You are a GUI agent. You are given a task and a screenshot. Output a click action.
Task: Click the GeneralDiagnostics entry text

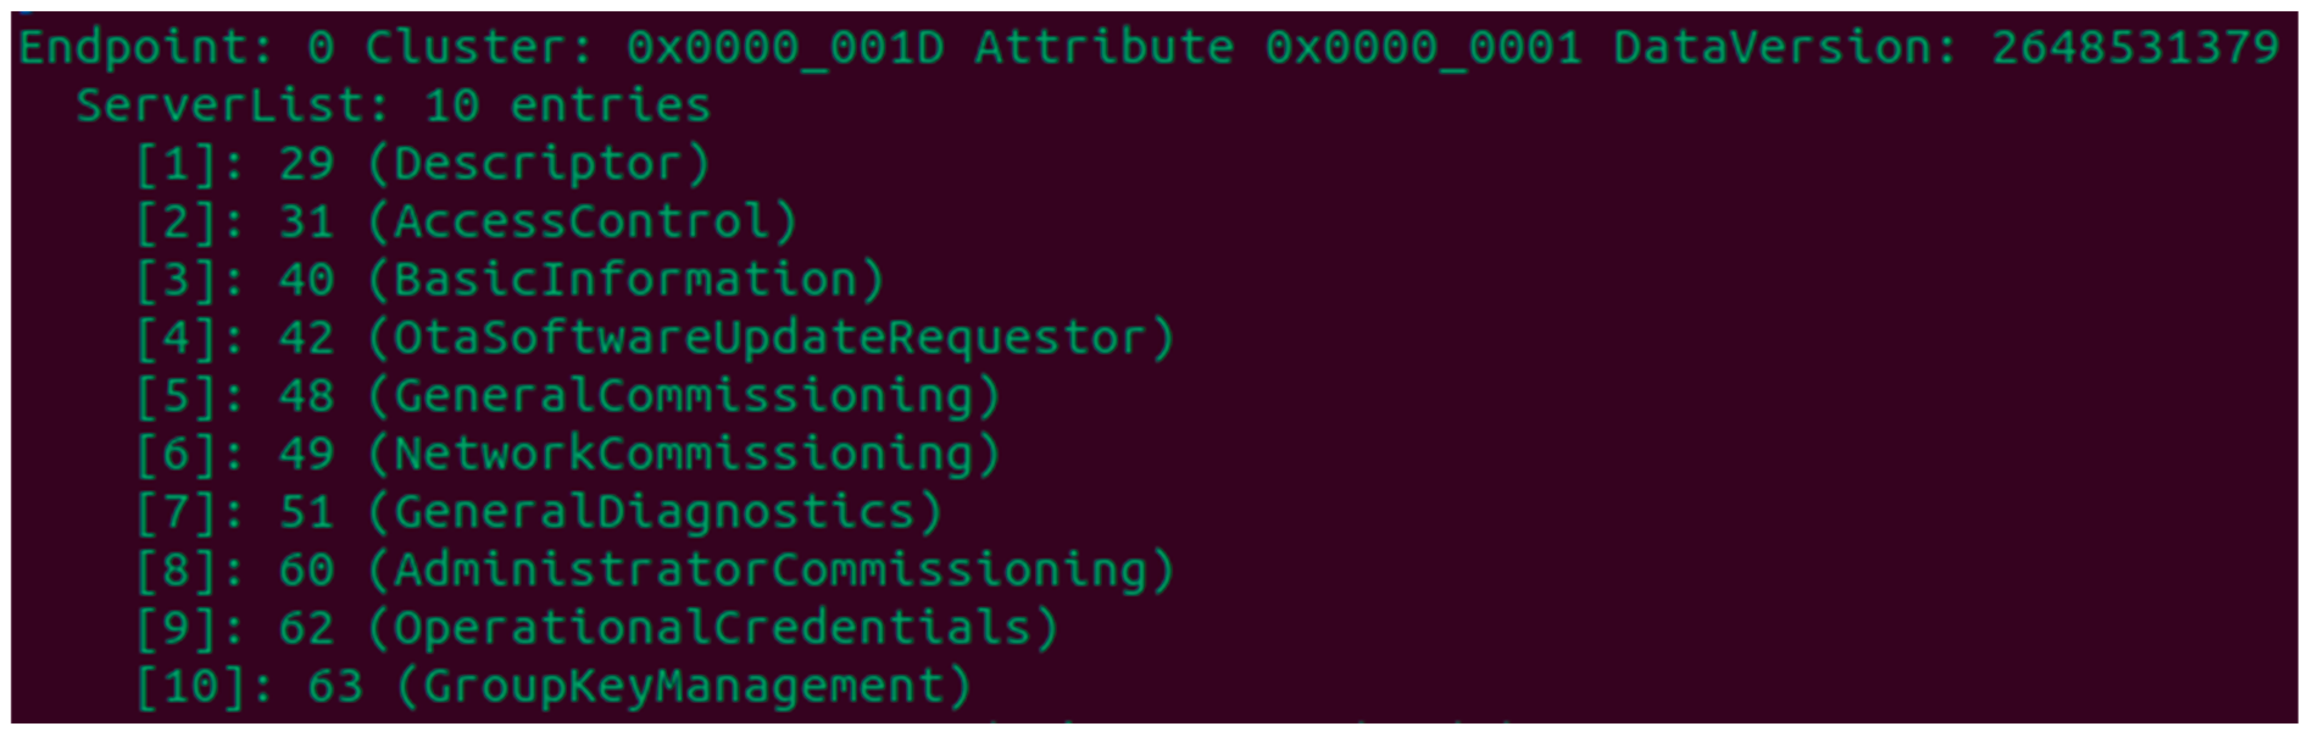click(654, 513)
